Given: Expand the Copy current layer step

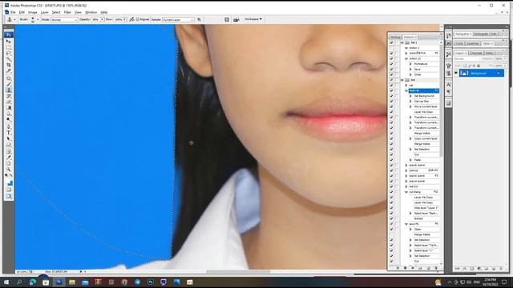Looking at the screenshot, I should [410, 138].
